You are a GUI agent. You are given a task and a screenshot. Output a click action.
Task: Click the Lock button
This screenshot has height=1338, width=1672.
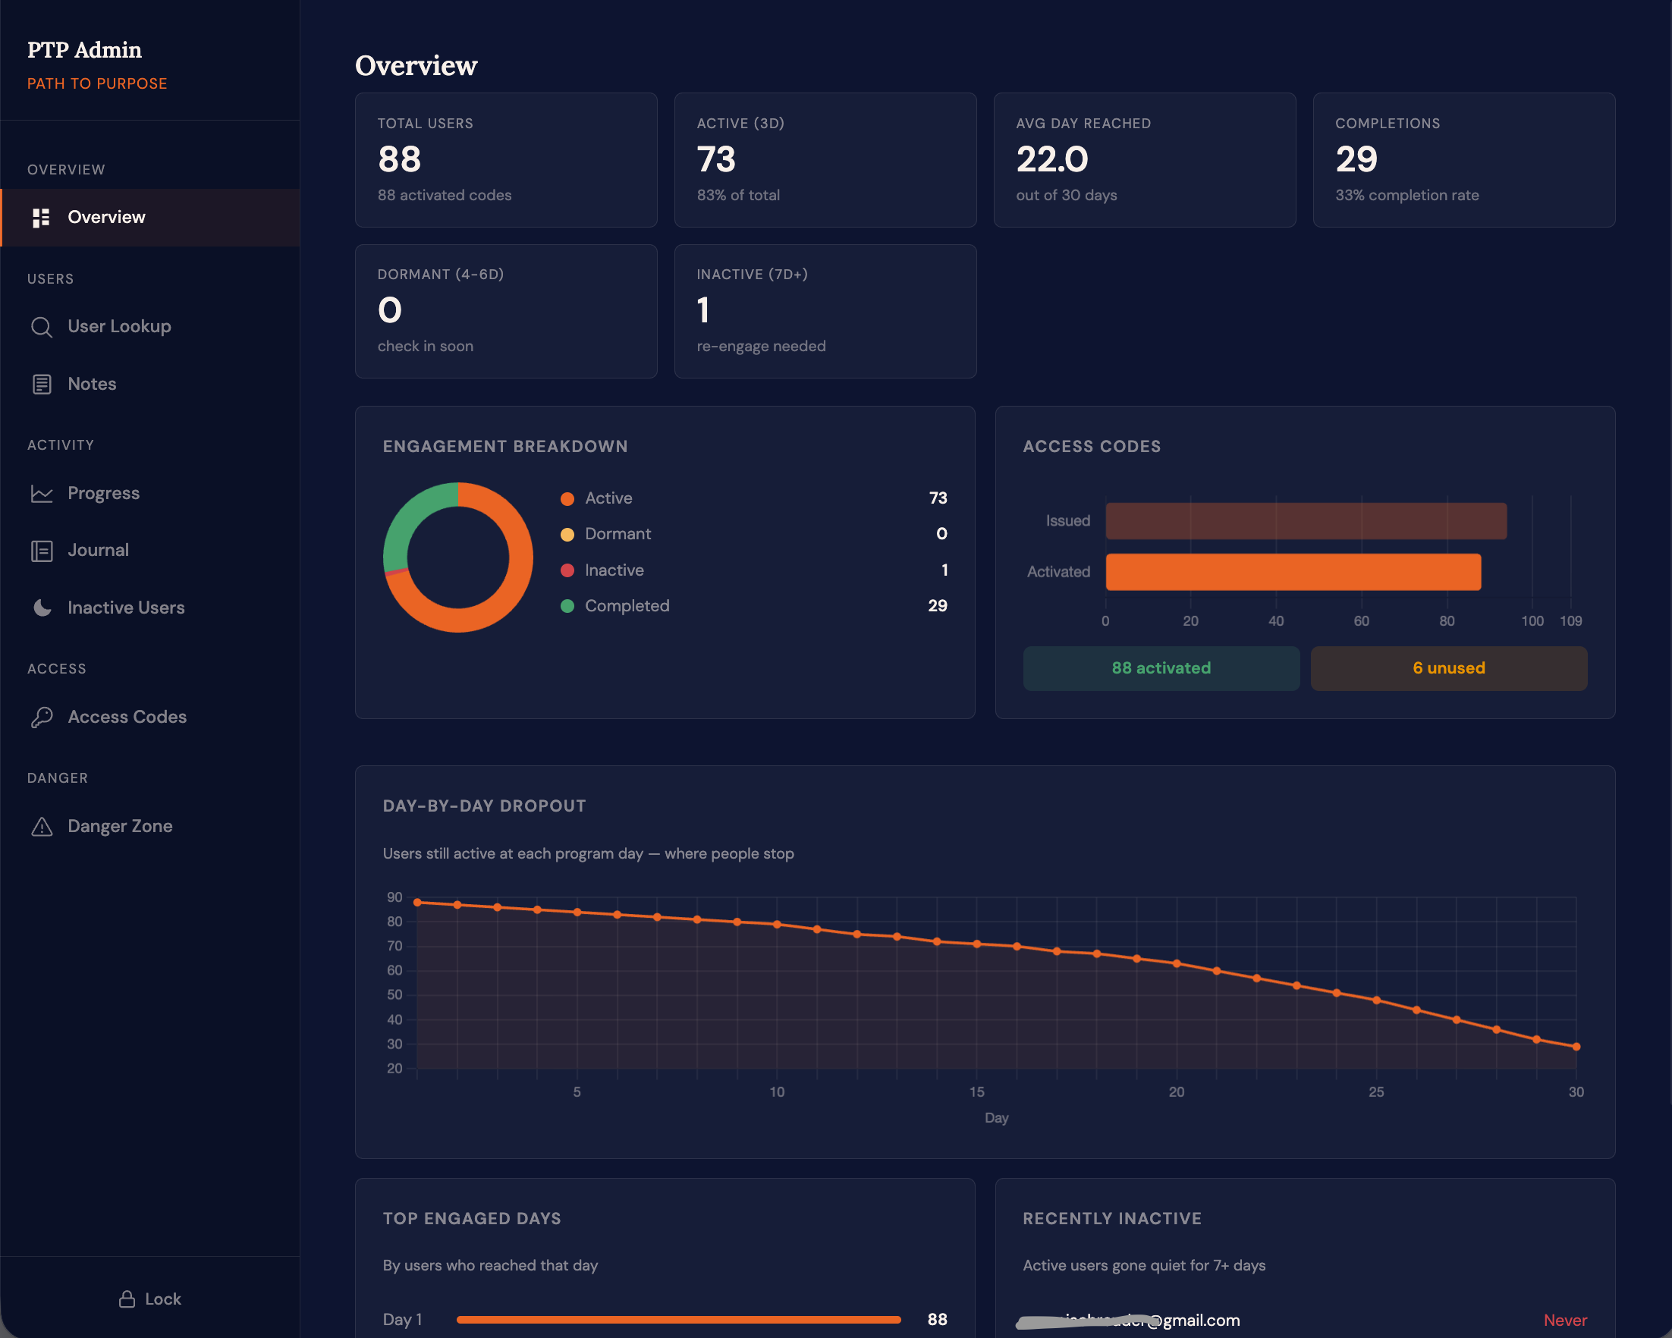pos(149,1299)
